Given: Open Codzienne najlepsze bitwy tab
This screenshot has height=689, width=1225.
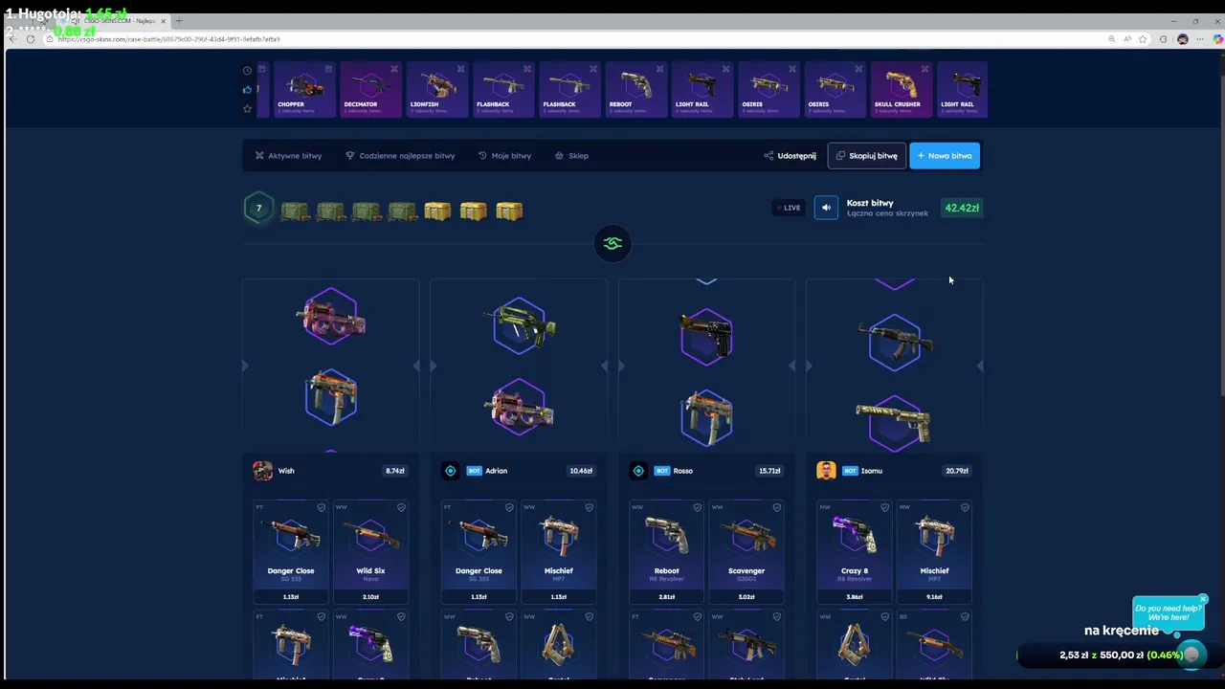Looking at the screenshot, I should click(x=400, y=156).
